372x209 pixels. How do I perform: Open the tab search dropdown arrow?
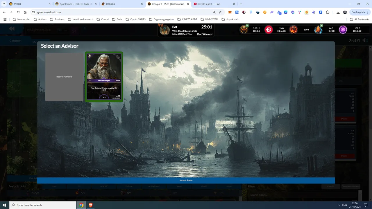point(4,4)
